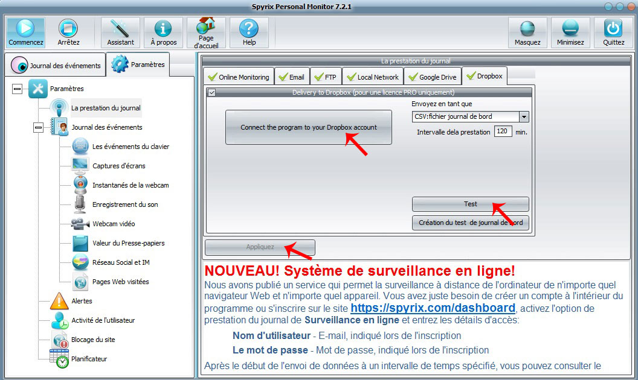Click the Intervalle de la prestation minutes field
The height and width of the screenshot is (380, 638).
tap(503, 131)
